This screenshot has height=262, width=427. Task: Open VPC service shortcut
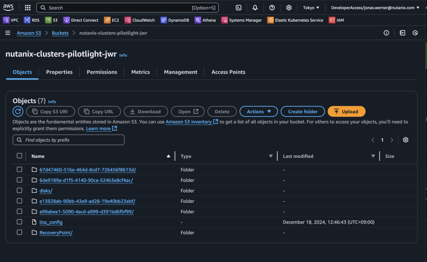[x=10, y=20]
